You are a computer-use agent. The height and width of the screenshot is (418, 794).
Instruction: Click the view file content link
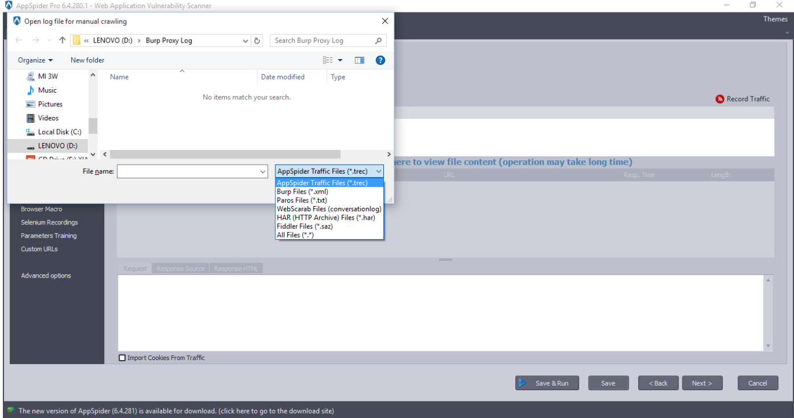pyautogui.click(x=512, y=162)
